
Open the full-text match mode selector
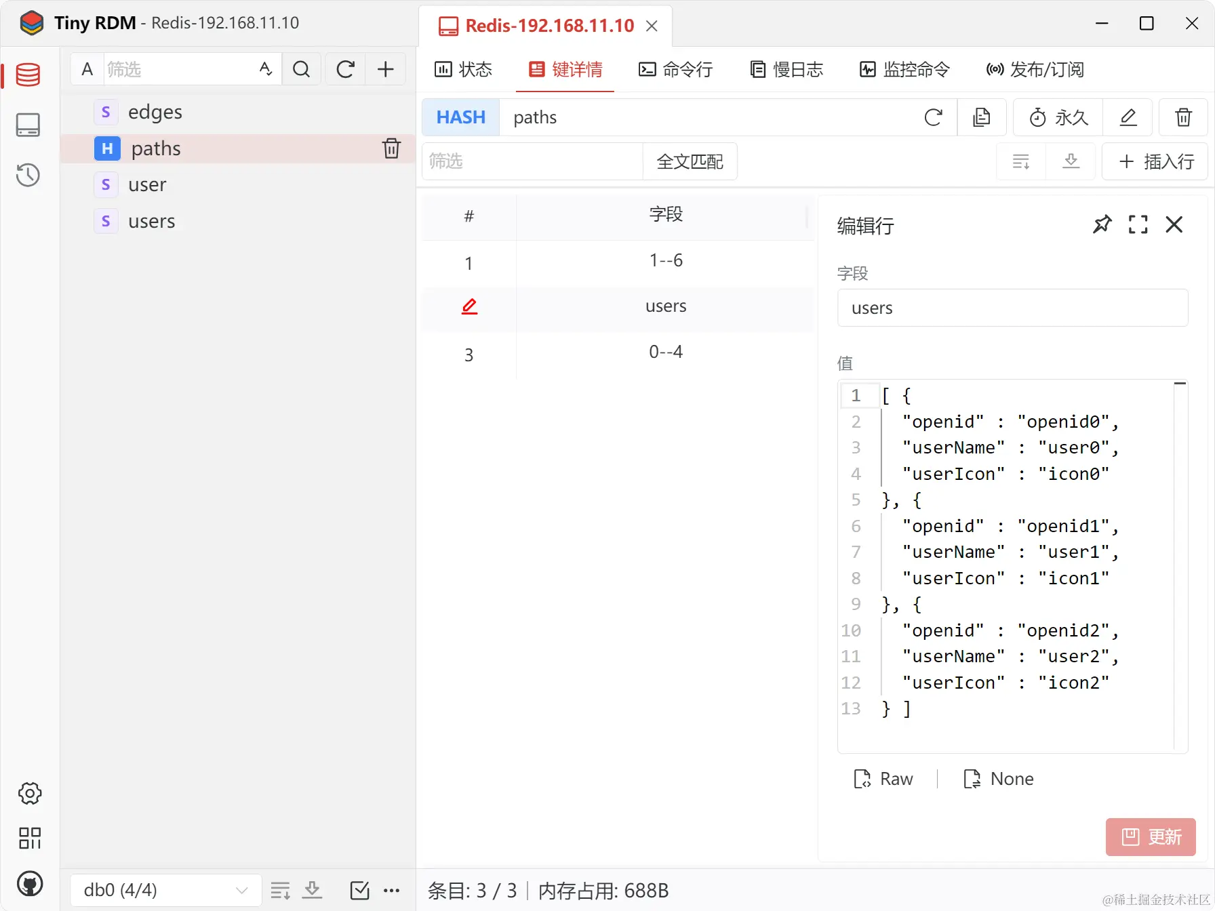tap(690, 161)
